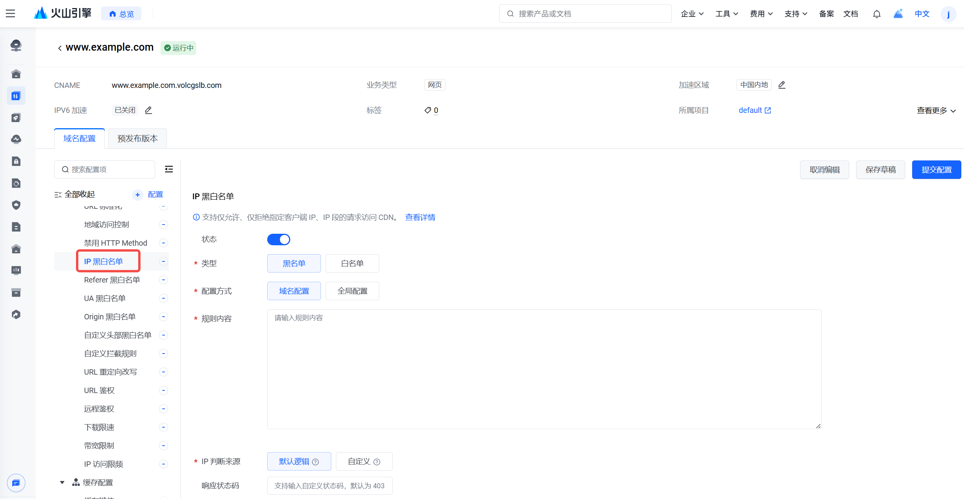Screen dimensions: 964x499
Task: Open the hamburger menu icon
Action: 10,14
